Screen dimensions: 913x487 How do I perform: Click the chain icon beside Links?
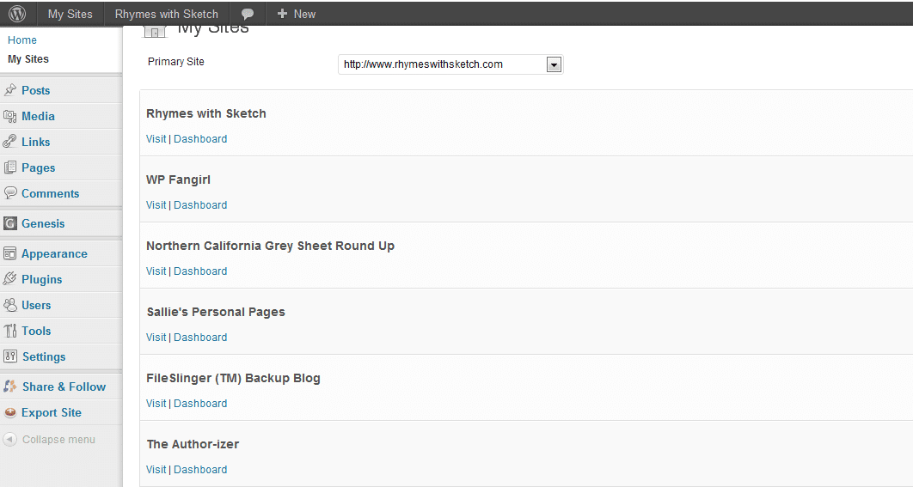10,142
